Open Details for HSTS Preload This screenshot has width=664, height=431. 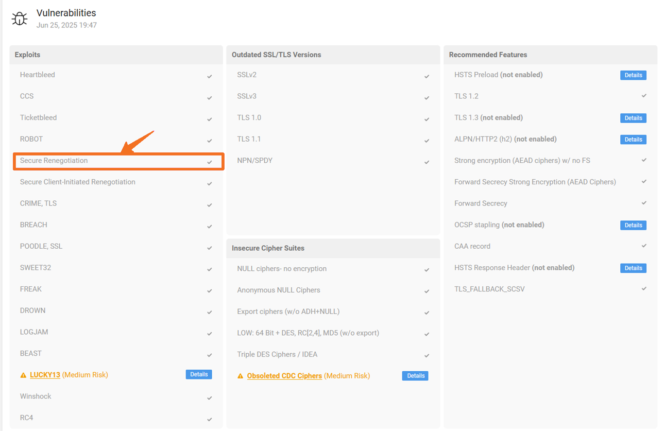coord(633,75)
